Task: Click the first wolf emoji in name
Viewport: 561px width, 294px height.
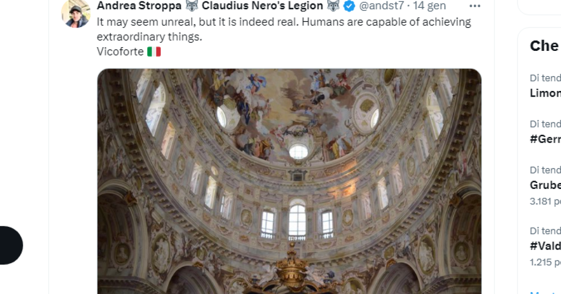Action: point(192,6)
